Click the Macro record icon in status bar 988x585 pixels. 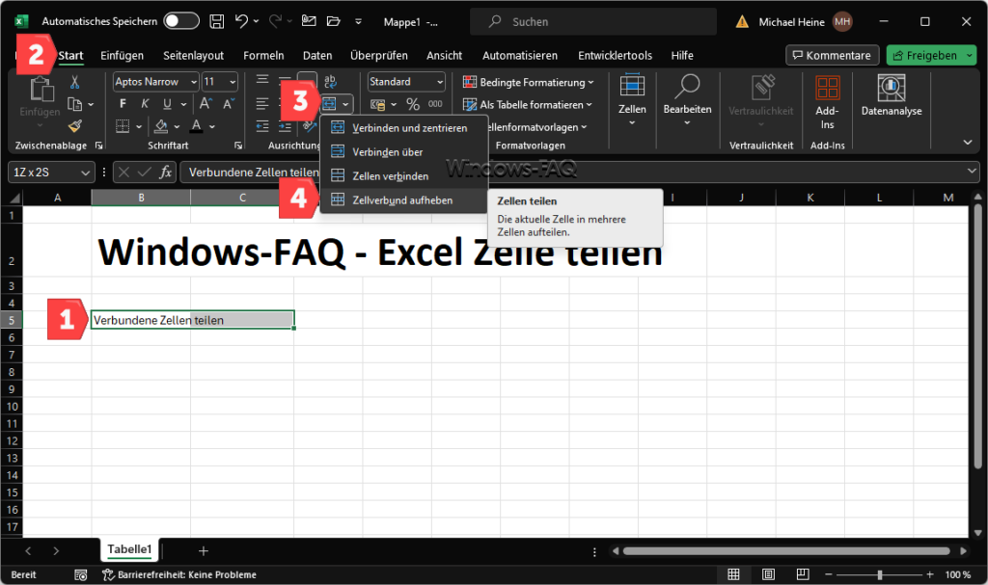point(81,575)
